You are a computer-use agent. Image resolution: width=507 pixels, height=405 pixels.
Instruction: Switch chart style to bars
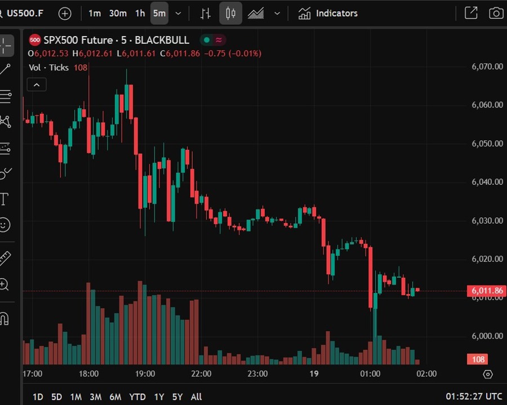[206, 14]
